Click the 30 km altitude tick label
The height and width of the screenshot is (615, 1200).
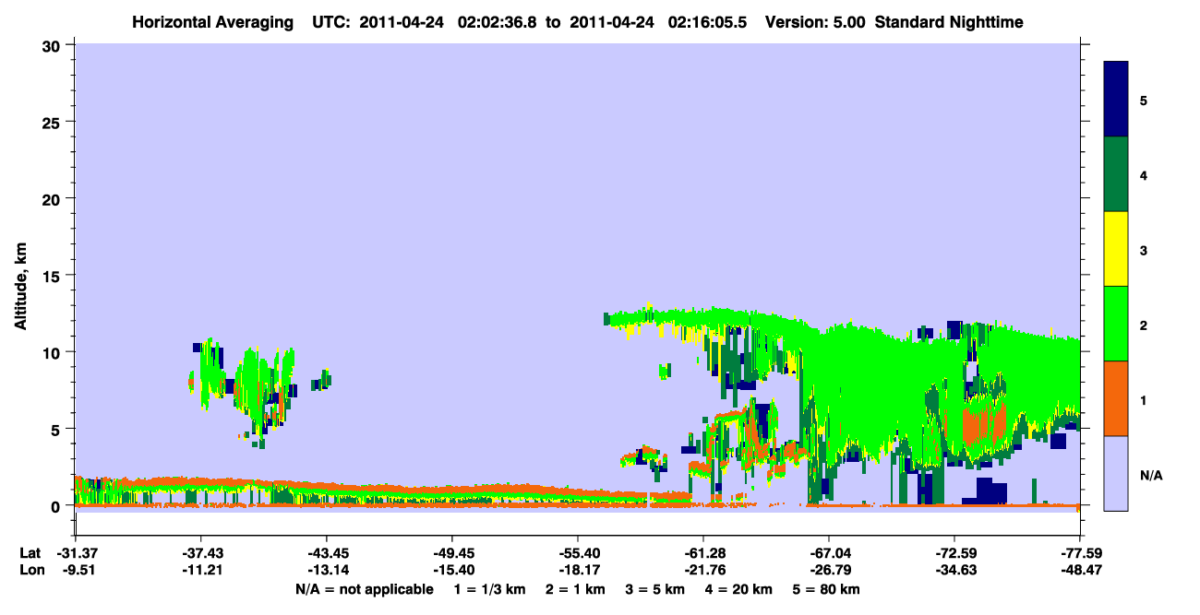54,45
